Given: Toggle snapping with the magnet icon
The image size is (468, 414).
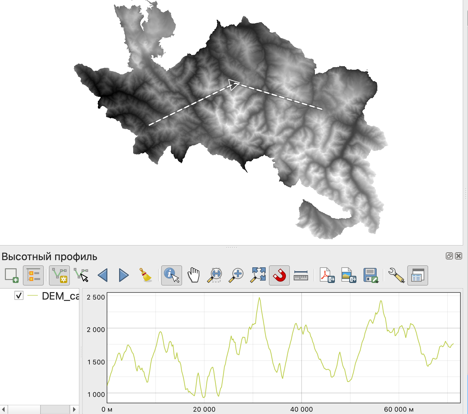Looking at the screenshot, I should (279, 275).
